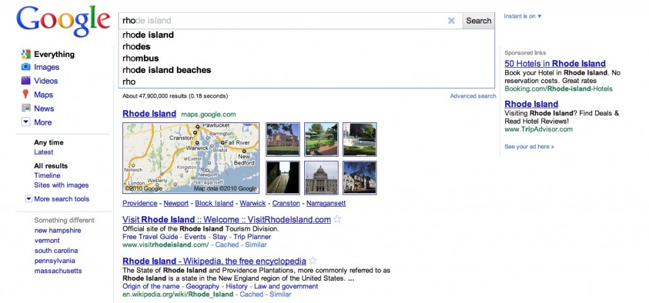649x303 pixels.
Task: Open the TripAdvisor Rhode Island ad title
Action: (532, 104)
